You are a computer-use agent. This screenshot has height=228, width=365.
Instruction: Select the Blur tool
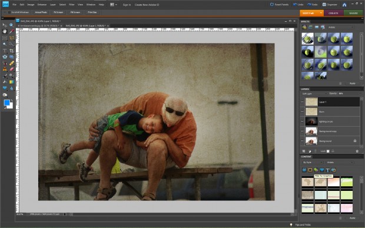(x=11, y=88)
